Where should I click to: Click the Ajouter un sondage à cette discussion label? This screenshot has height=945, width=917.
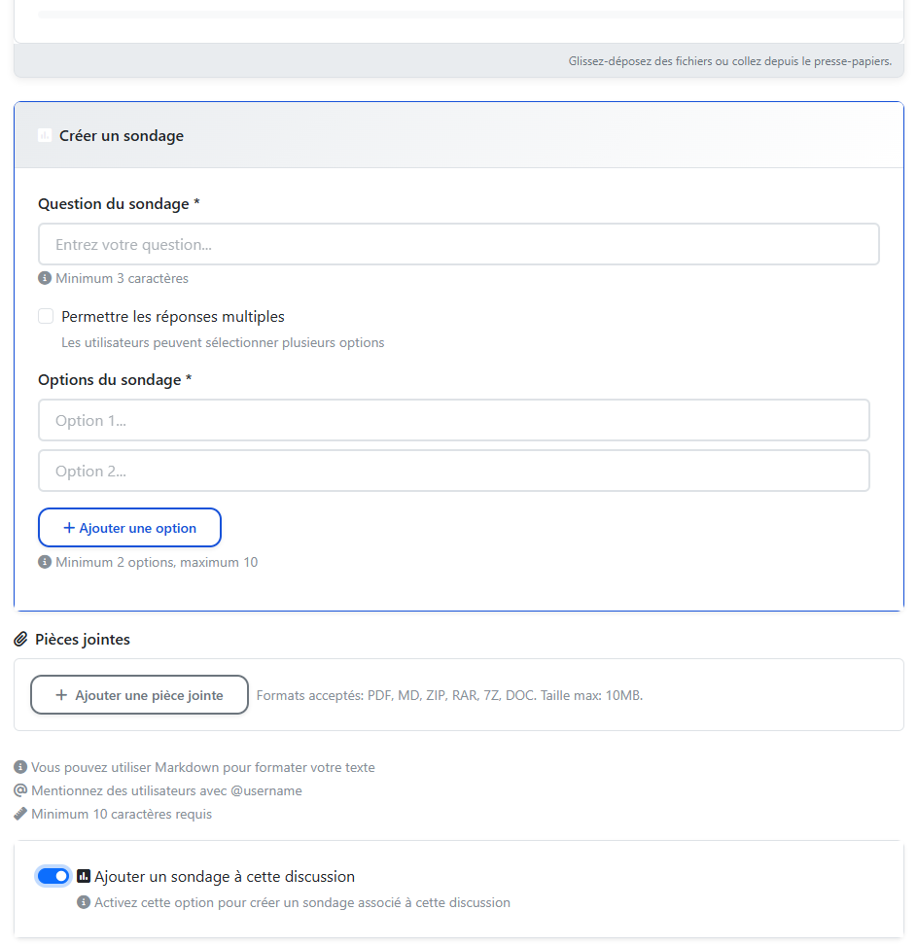225,877
